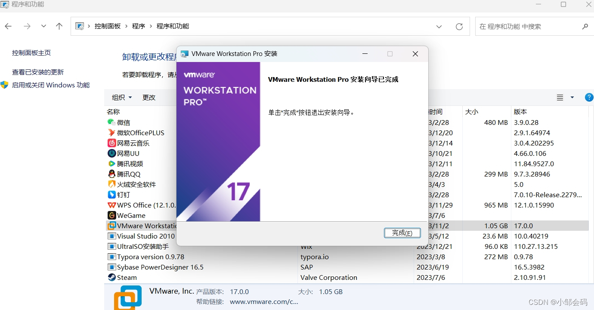Click the Visual Studio 2010 entry icon
The image size is (594, 310).
[111, 236]
